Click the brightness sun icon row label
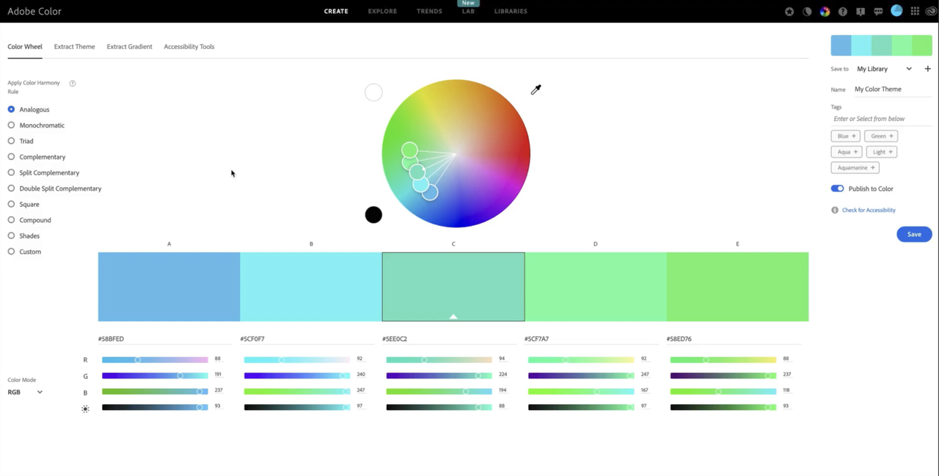The height and width of the screenshot is (476, 939). (85, 409)
